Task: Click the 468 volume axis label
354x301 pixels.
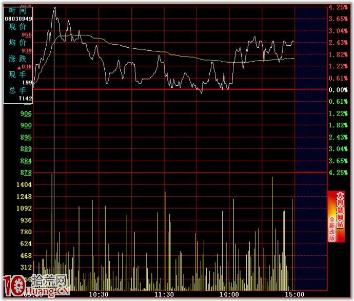Action: 26,256
